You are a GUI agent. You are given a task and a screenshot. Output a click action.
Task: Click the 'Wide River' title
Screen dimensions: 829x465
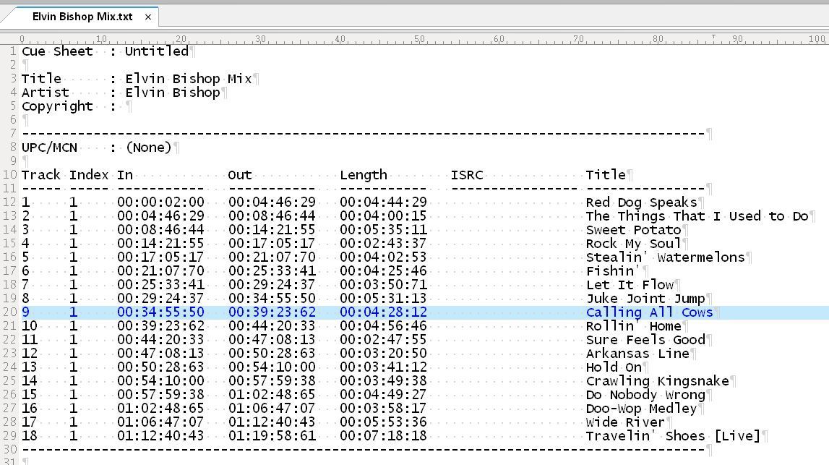(625, 422)
